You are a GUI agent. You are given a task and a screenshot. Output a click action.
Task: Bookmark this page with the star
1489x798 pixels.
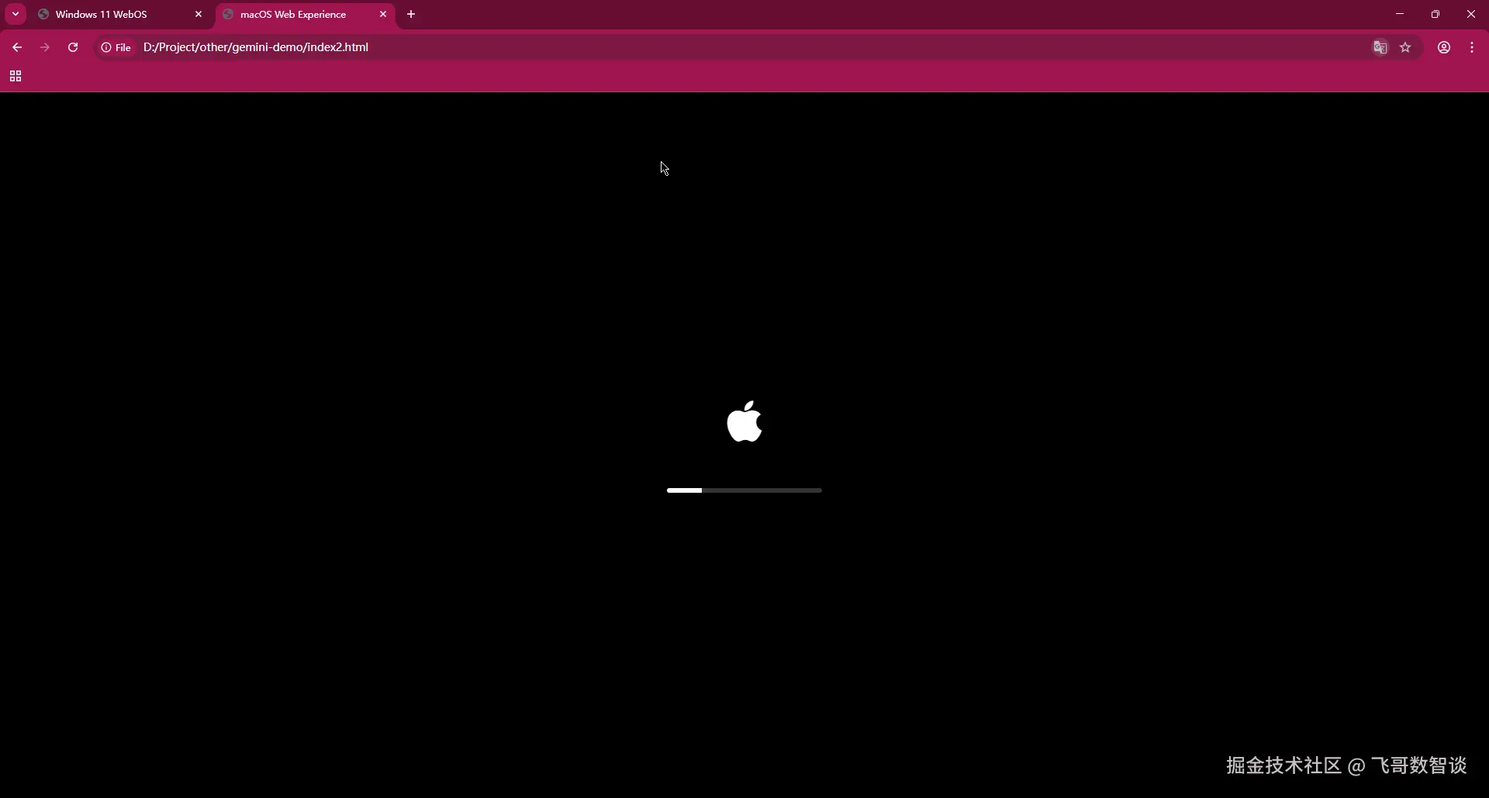pos(1405,47)
